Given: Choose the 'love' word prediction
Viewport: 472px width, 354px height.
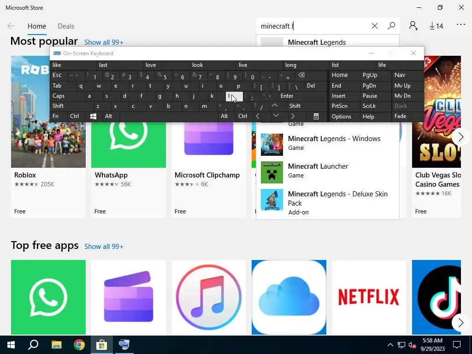Looking at the screenshot, I should click(x=167, y=65).
